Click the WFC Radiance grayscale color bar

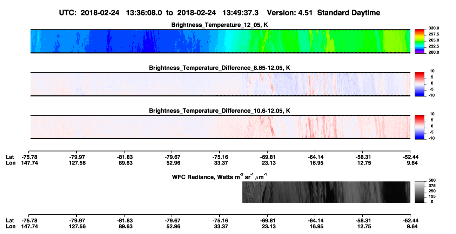420,192
